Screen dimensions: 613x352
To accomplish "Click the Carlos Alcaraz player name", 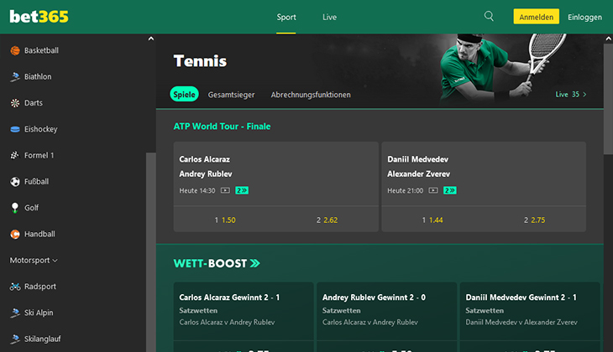I will click(204, 159).
